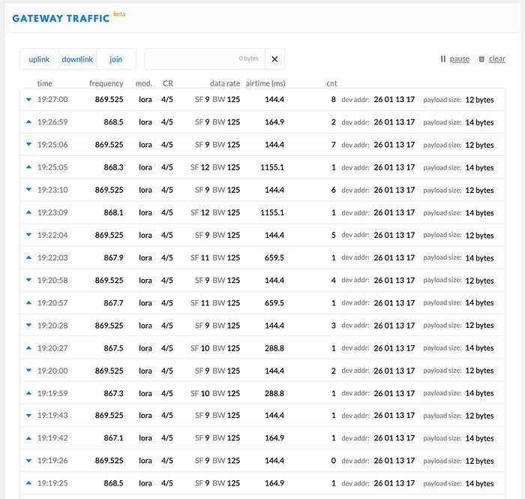Toggle the downlink filter
525x499 pixels.
pyautogui.click(x=77, y=59)
